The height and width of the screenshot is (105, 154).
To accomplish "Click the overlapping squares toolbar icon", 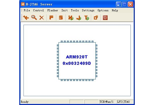I will point(96,18).
